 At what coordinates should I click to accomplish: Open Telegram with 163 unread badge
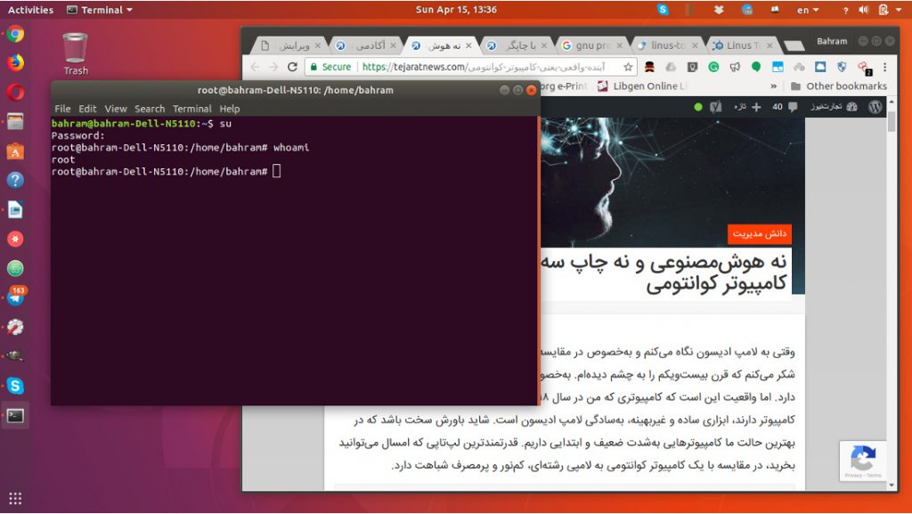(x=15, y=298)
